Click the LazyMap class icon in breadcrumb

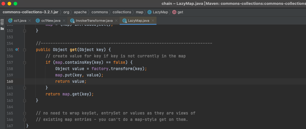click(x=150, y=12)
